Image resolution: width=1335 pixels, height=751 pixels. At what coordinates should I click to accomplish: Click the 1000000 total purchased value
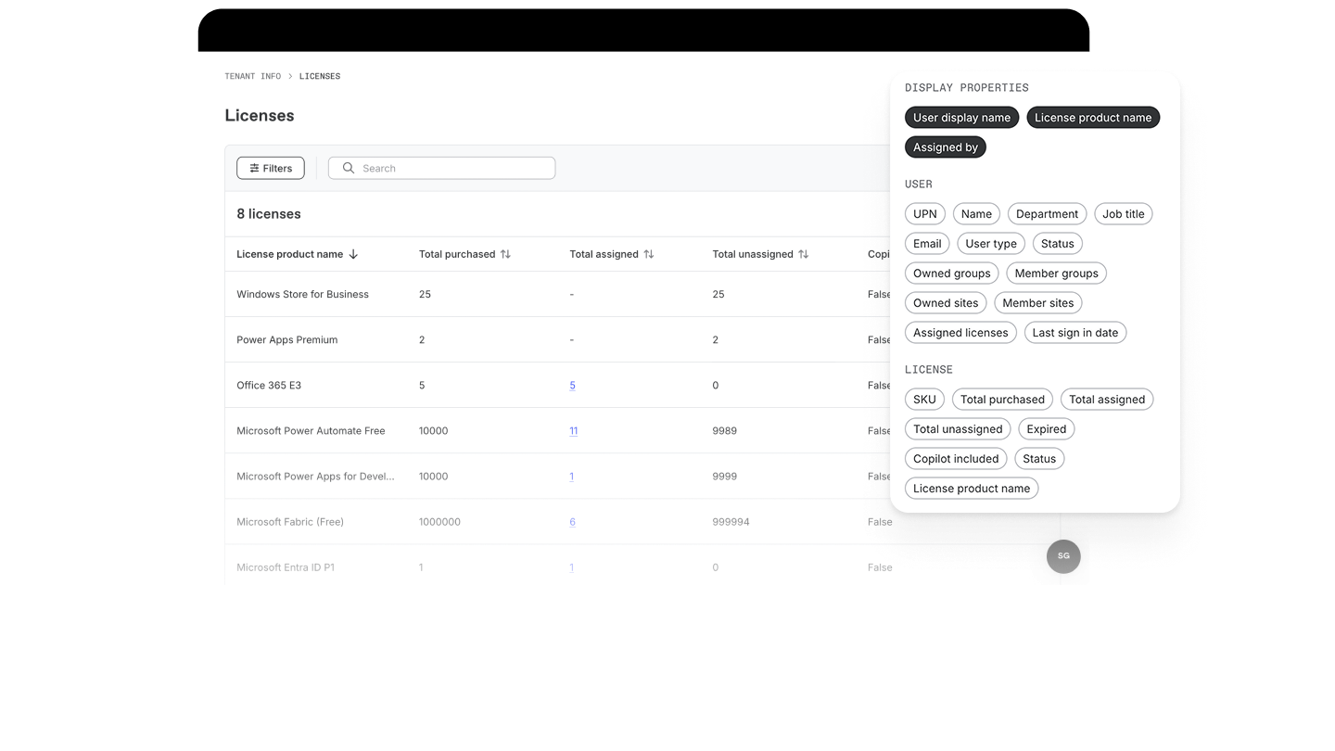point(439,522)
